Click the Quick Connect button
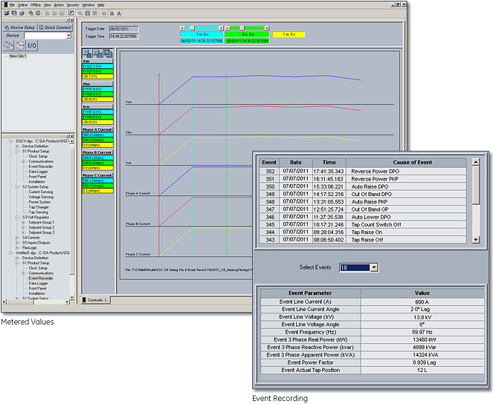Screen dimensions: 493x404 (x=57, y=27)
